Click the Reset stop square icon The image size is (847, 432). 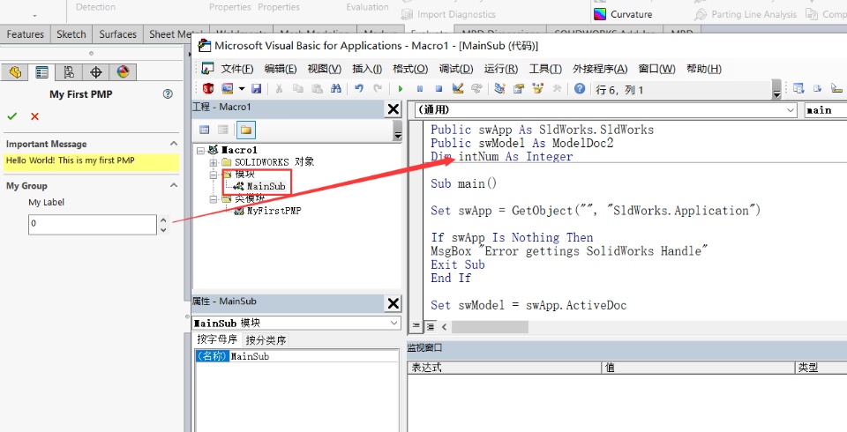[x=438, y=88]
